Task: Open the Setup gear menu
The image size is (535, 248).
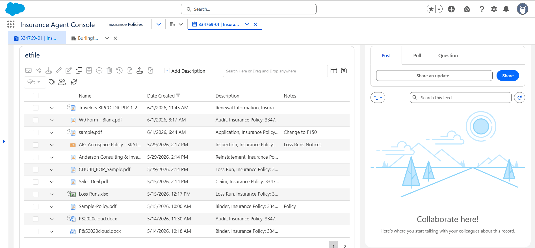Action: point(494,9)
